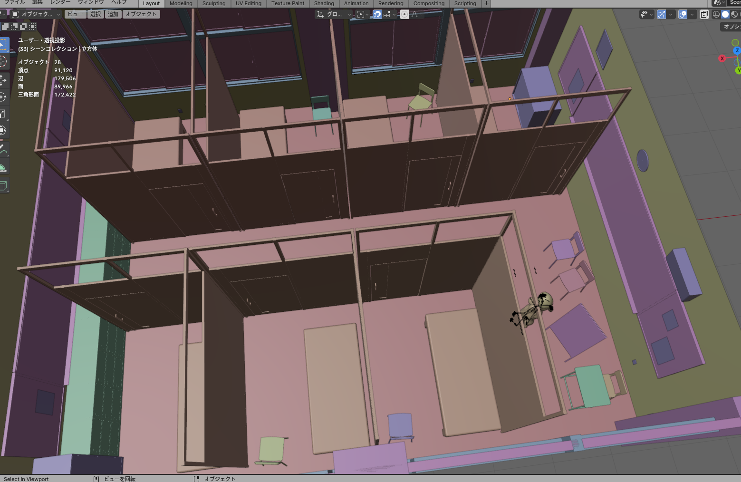Open transform orientation dropdown

pyautogui.click(x=334, y=14)
